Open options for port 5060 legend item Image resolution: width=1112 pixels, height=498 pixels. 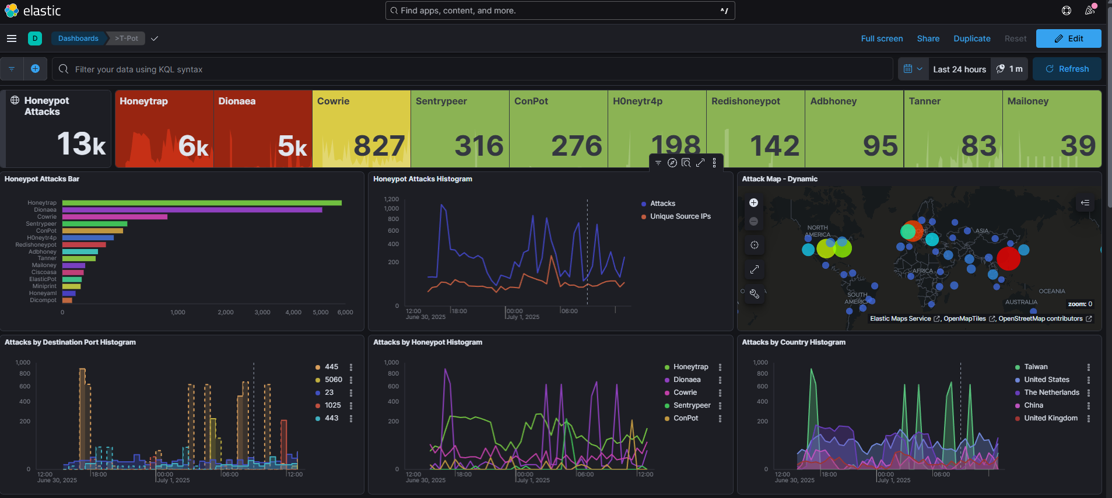coord(351,380)
